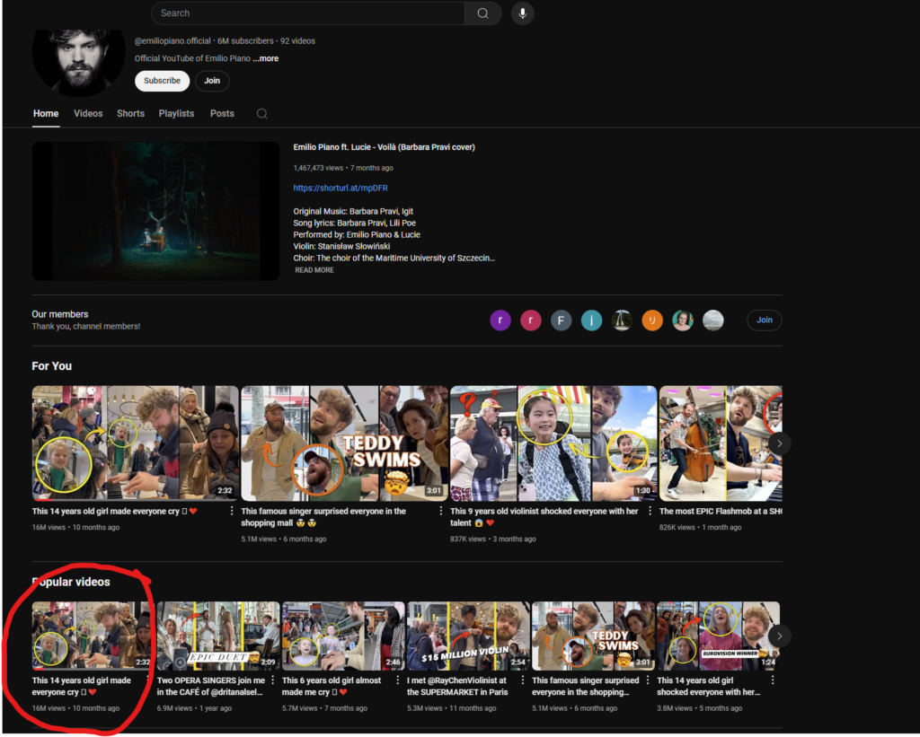Viewport: 920px width, 737px height.
Task: Open options menu for 'girl shocked everyone with her' video
Action: pos(773,680)
